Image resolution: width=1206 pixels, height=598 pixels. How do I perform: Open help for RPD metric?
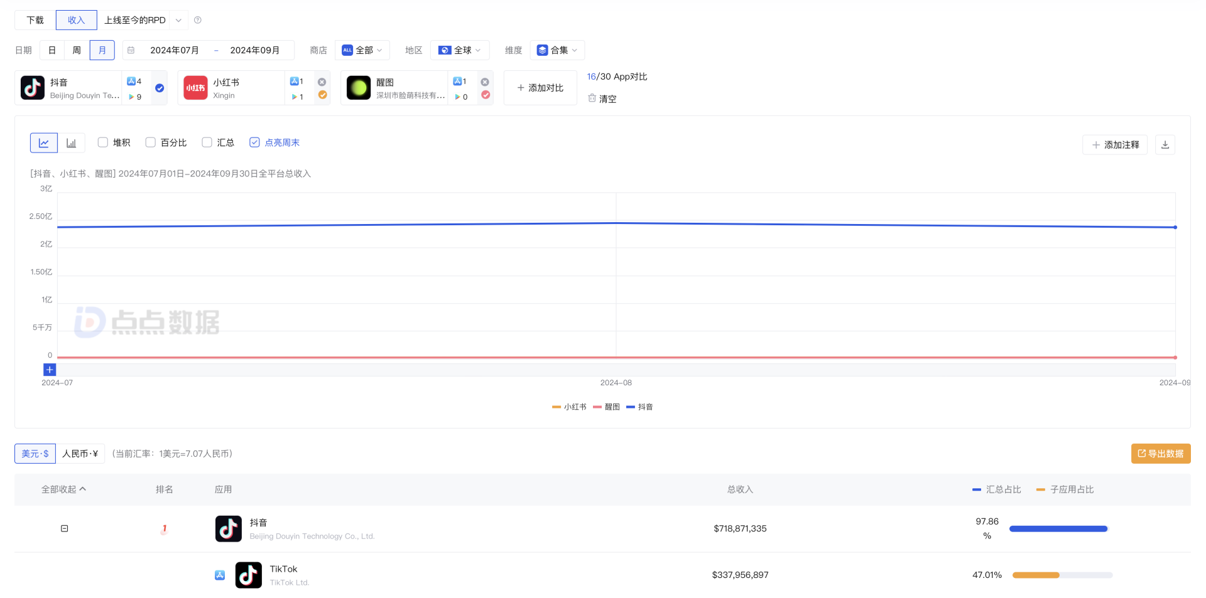pyautogui.click(x=198, y=20)
